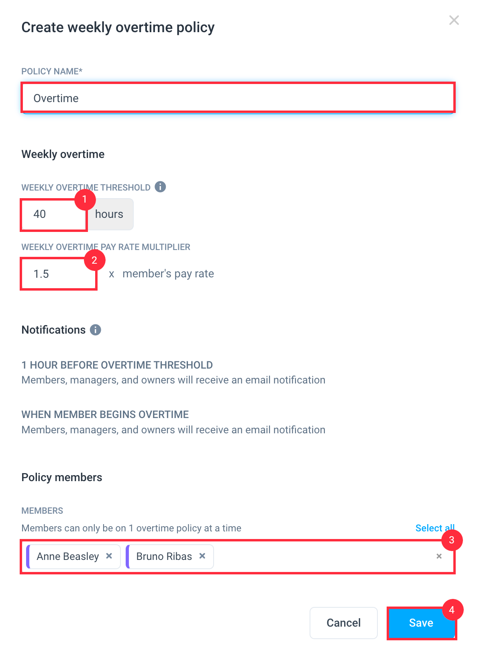Click the Policy Name field
This screenshot has height=660, width=477.
click(x=238, y=98)
